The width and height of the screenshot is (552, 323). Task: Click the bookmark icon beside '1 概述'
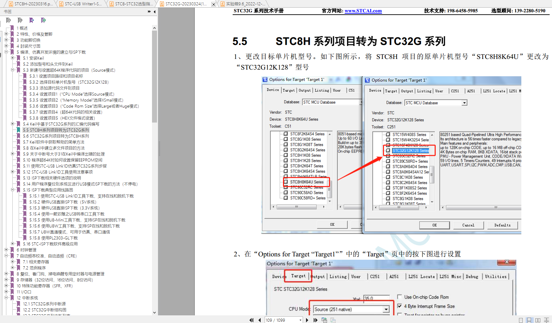tap(12, 28)
